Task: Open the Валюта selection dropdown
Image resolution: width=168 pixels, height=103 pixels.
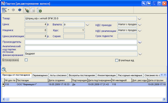Action: tap(88, 25)
